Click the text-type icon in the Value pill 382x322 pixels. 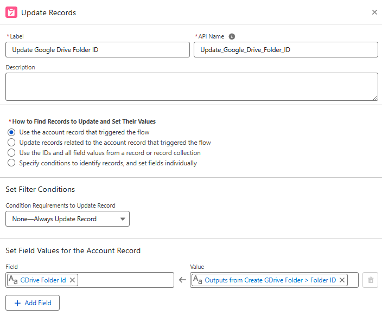click(x=198, y=280)
